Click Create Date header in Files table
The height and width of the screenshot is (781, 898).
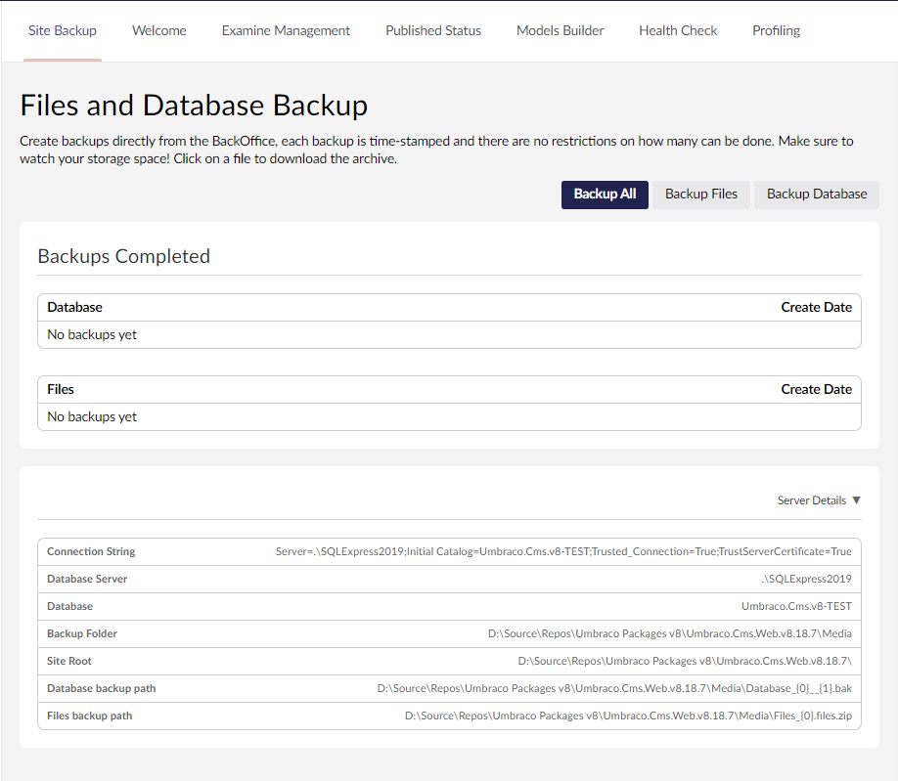[816, 389]
